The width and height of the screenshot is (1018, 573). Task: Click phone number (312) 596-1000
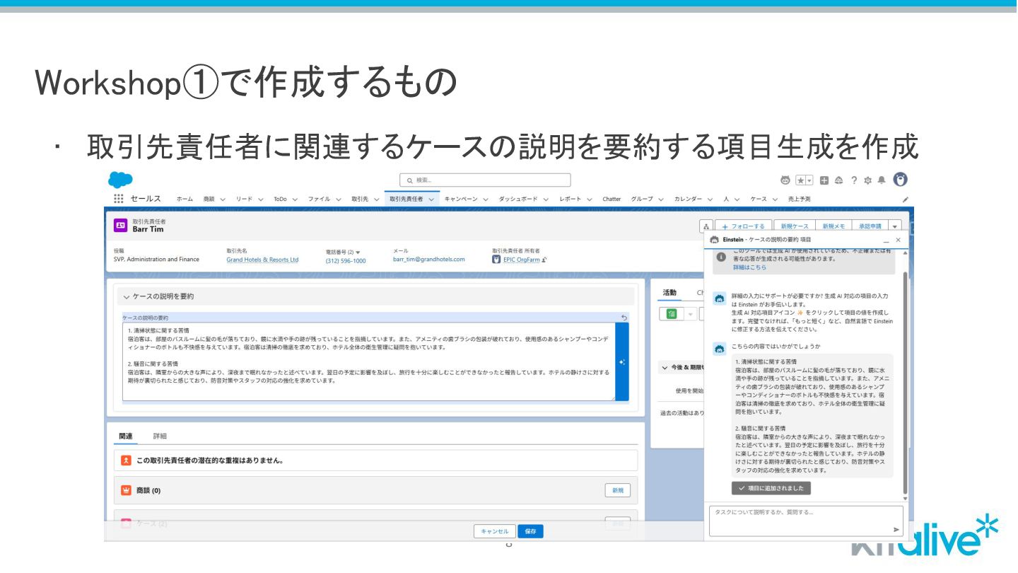[346, 260]
